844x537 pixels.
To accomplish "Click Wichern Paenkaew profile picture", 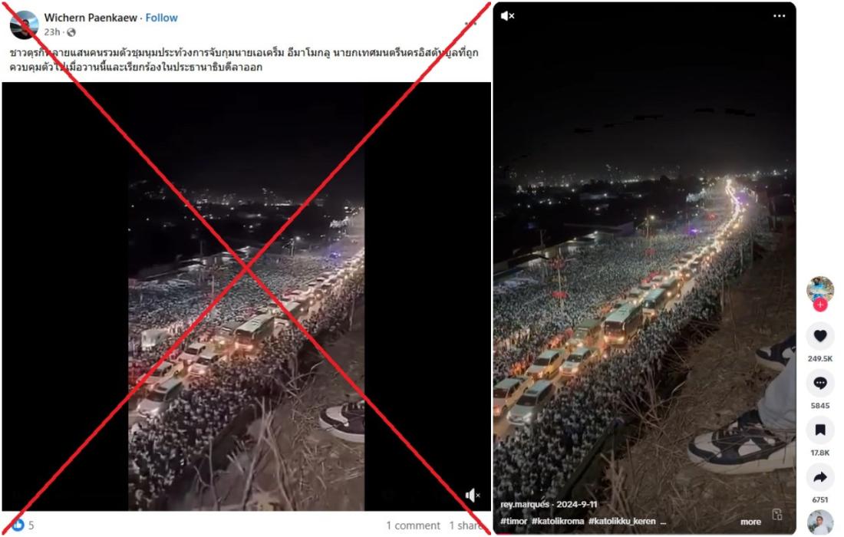I will click(x=25, y=25).
